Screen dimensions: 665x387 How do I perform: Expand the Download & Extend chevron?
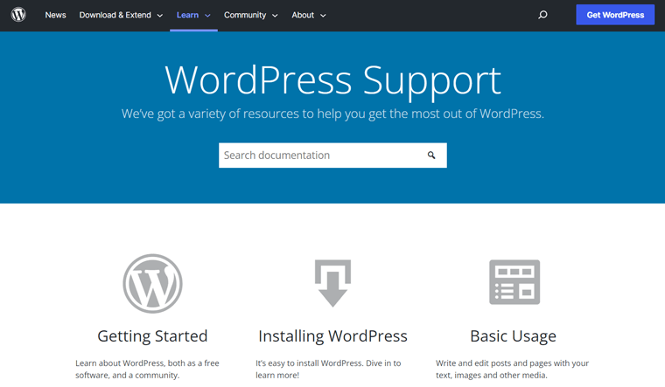pyautogui.click(x=160, y=16)
